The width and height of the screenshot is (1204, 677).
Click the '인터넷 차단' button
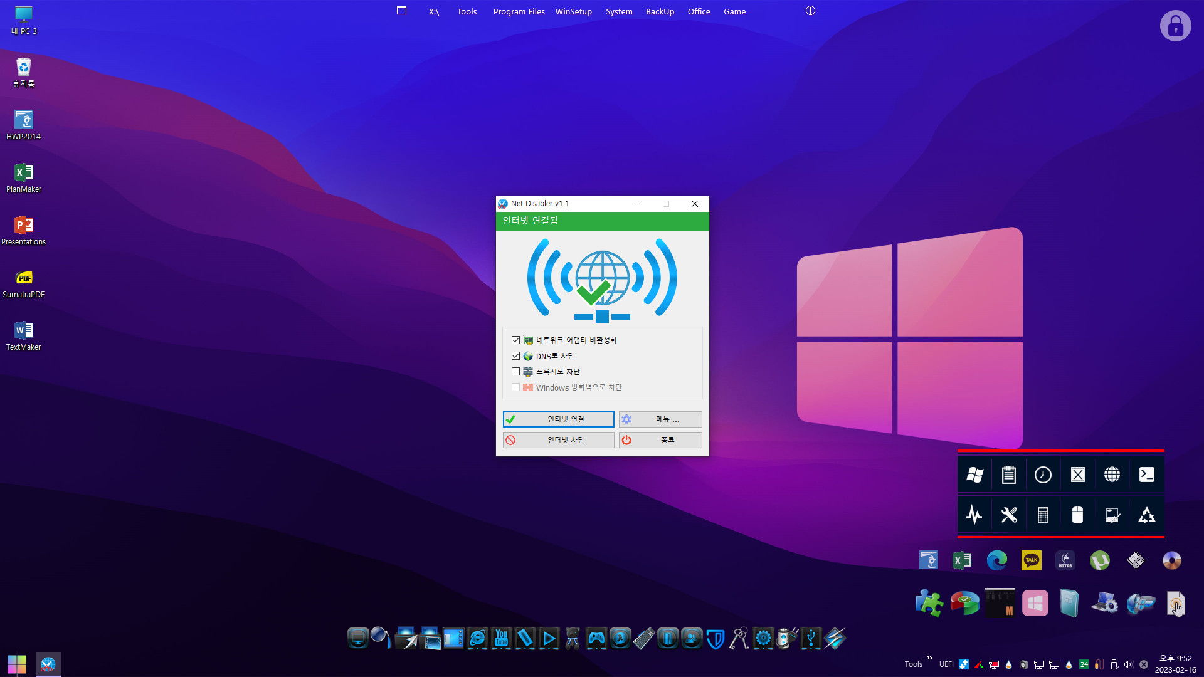pos(558,440)
